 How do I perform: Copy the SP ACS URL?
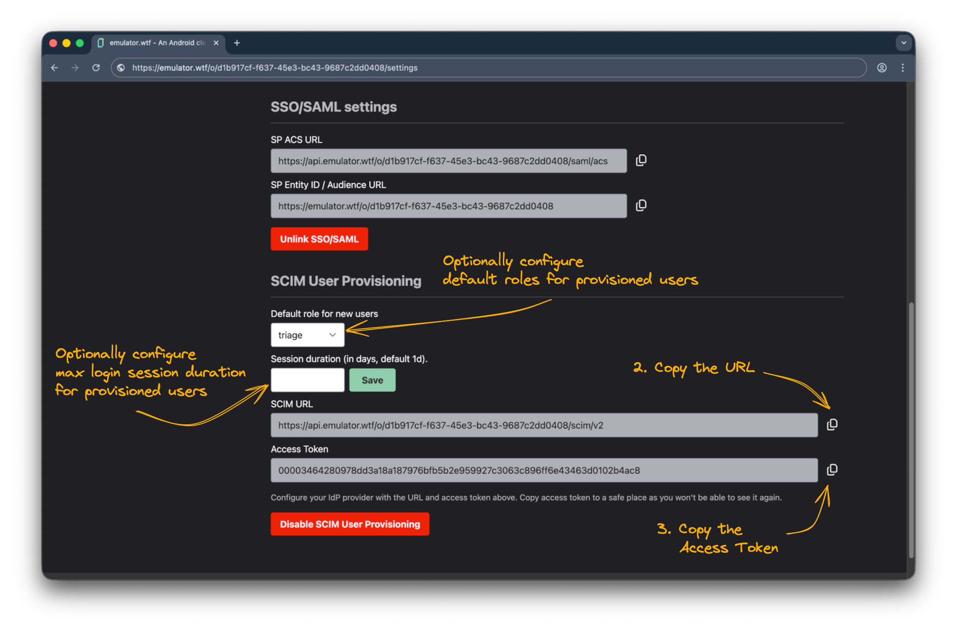[641, 160]
